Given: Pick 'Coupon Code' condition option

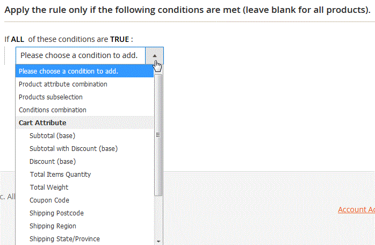Looking at the screenshot, I should [x=49, y=200].
